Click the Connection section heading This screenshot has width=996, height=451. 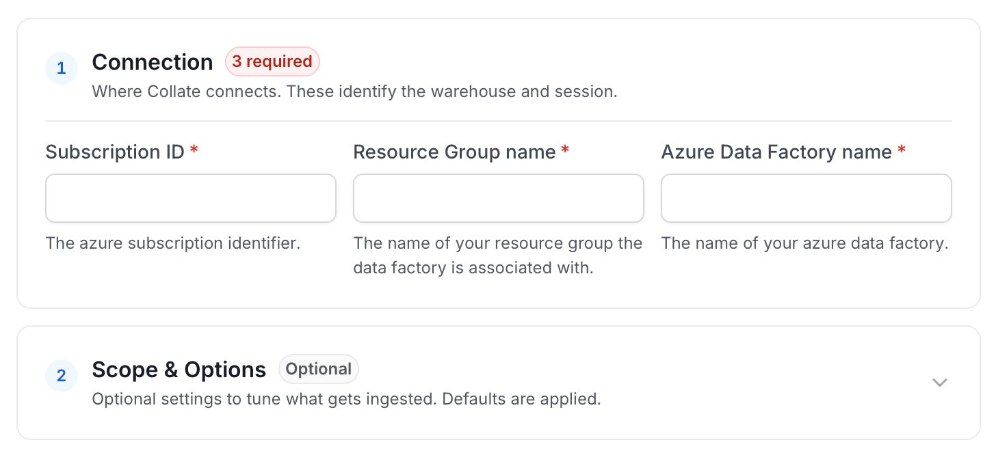point(153,62)
